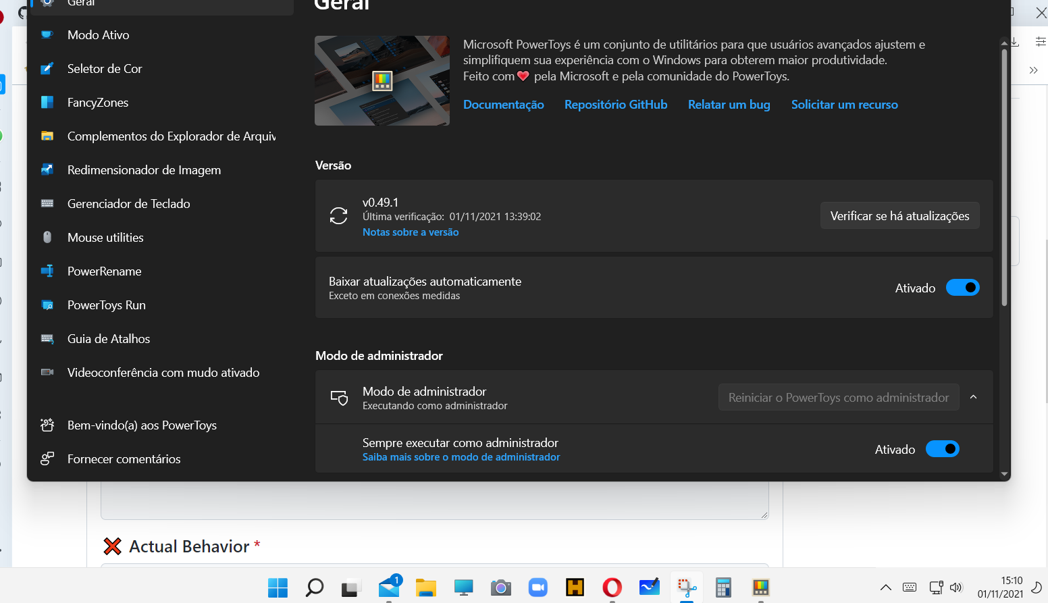This screenshot has width=1048, height=603.
Task: Open taskbar Search magnifier
Action: point(315,587)
